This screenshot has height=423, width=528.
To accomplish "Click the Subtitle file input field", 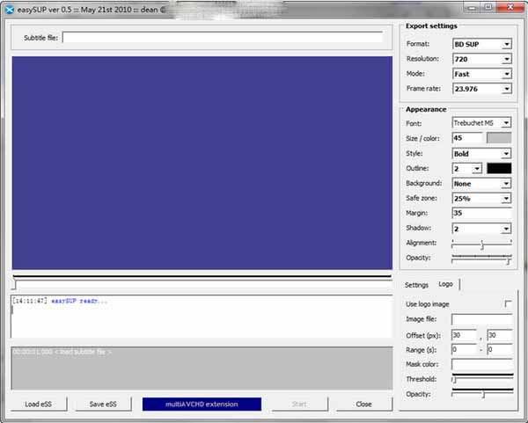I will click(223, 37).
